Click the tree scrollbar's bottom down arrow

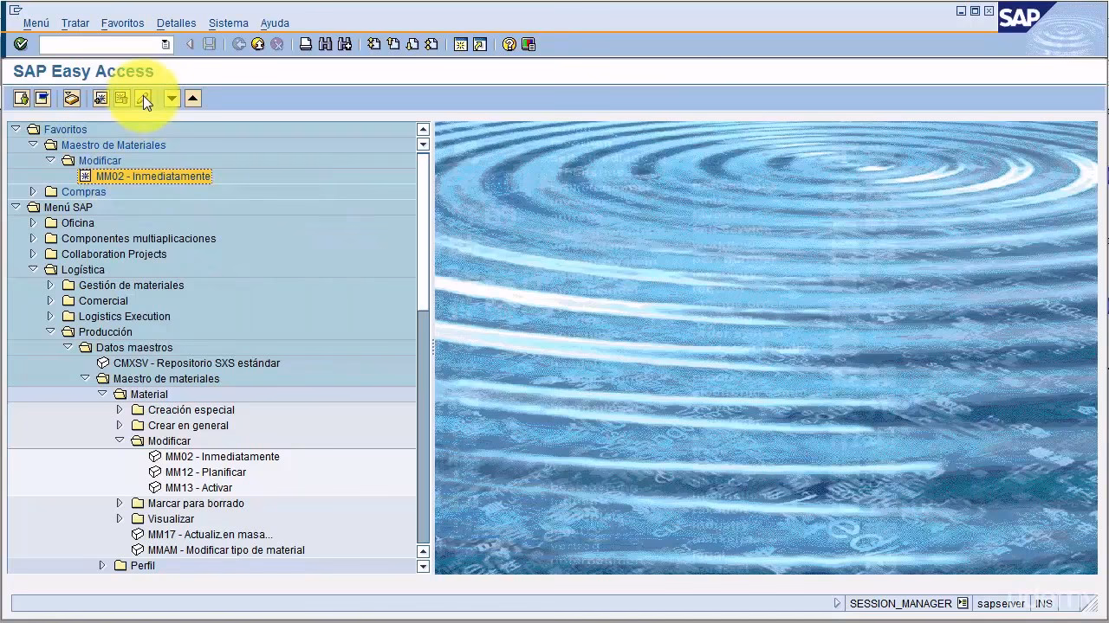(x=423, y=567)
